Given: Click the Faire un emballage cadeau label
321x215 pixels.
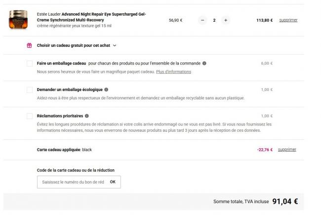Looking at the screenshot, I should 62,63.
